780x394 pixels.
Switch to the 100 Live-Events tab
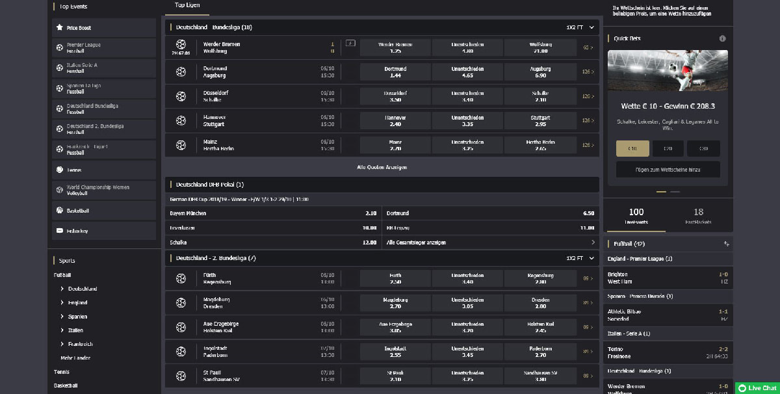coord(636,216)
